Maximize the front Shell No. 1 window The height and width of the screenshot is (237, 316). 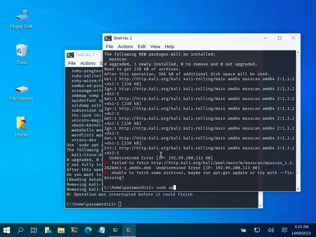(280, 38)
